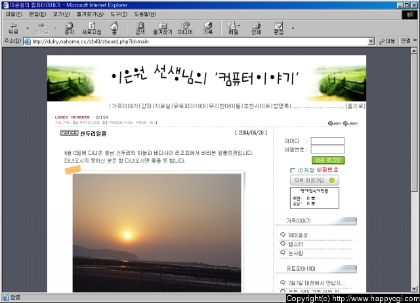The height and width of the screenshot is (303, 420).
Task: Go back with the 뒤로 toolbar button
Action: click(x=13, y=28)
